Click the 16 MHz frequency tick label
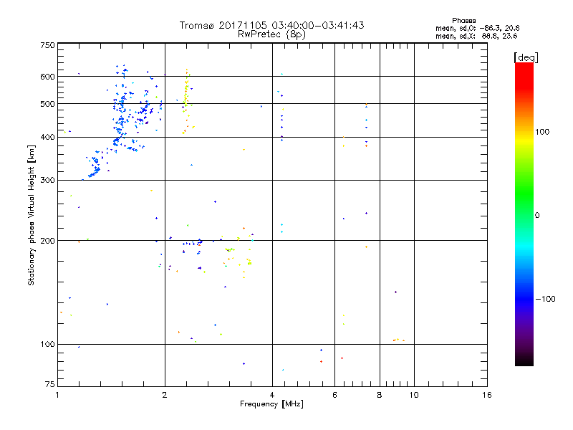Image resolution: width=573 pixels, height=430 pixels. pos(486,395)
